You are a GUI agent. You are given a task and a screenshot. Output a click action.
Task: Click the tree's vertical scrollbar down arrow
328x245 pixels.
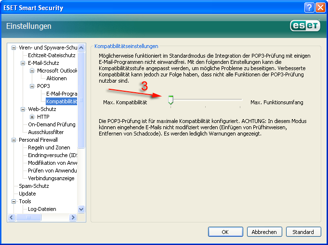click(x=81, y=209)
